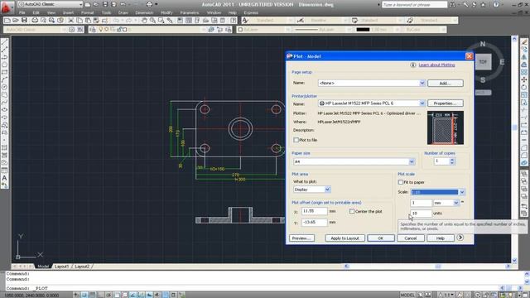
Task: Toggle Grid Display in the status bar
Action: click(x=93, y=295)
